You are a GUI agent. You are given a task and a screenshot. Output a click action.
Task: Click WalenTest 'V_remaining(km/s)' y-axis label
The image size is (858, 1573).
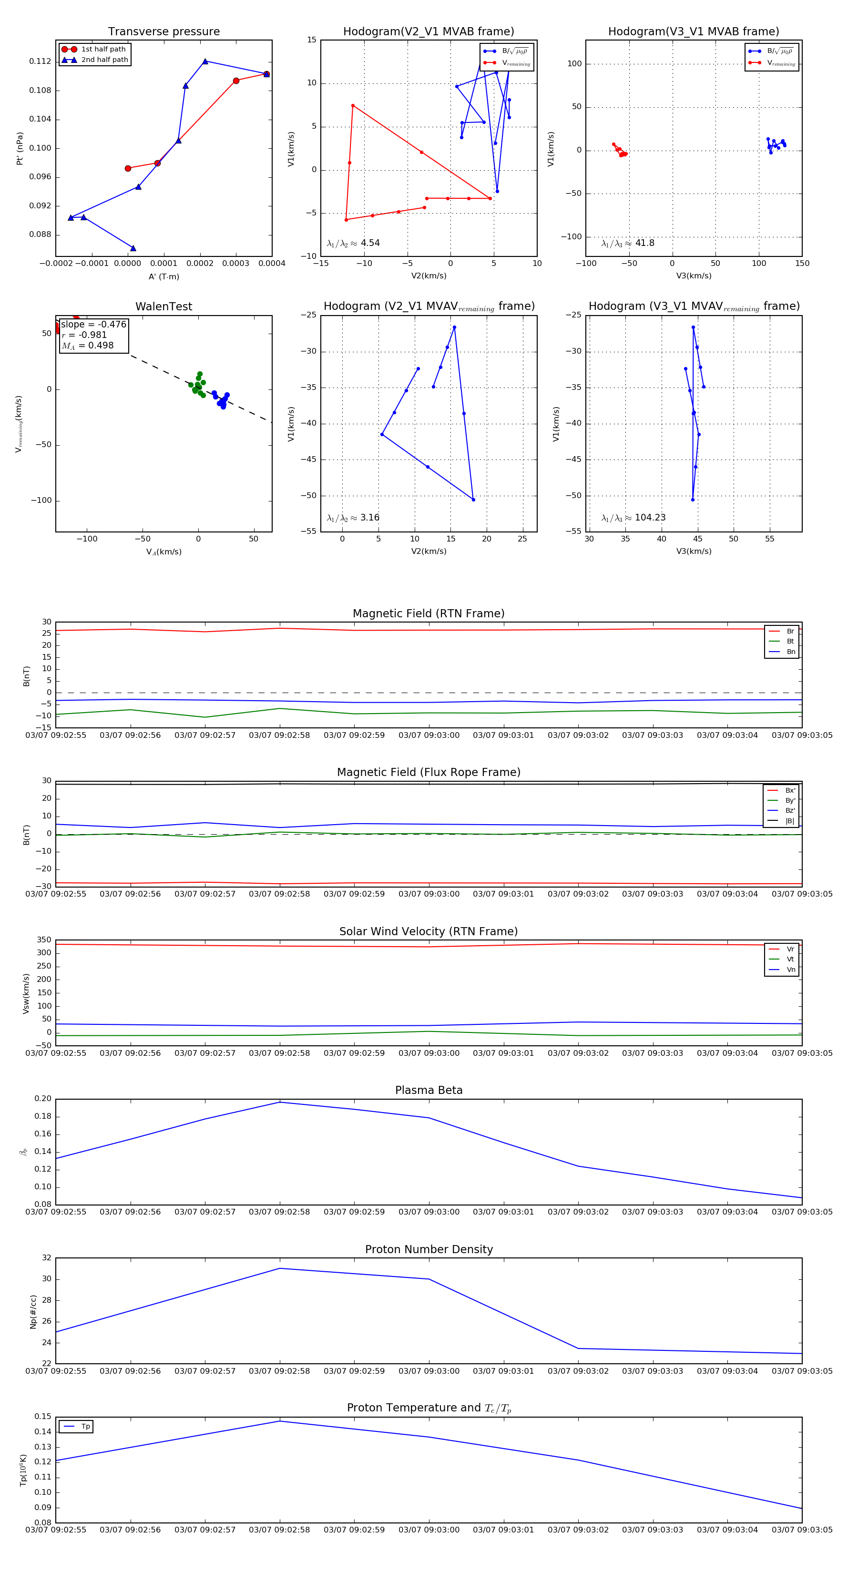pyautogui.click(x=19, y=424)
